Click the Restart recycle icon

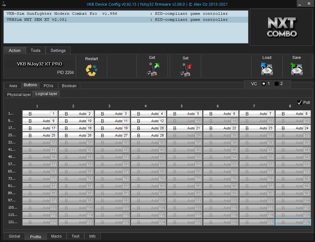pos(91,70)
